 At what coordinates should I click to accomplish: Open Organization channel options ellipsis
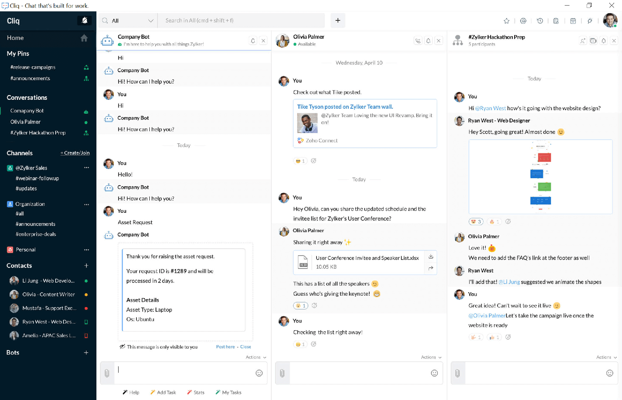click(x=86, y=204)
